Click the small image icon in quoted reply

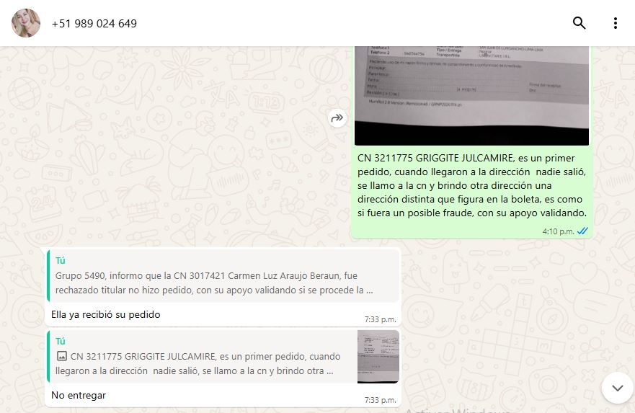(x=61, y=356)
